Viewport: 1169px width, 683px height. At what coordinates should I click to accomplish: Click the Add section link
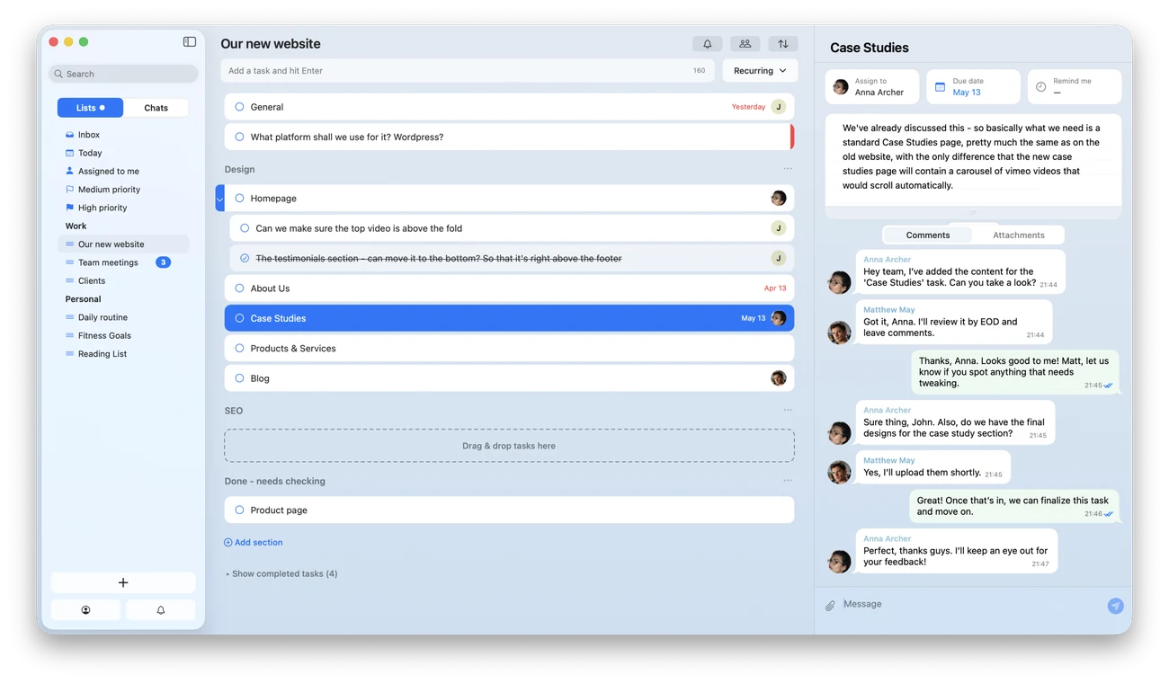coord(254,543)
